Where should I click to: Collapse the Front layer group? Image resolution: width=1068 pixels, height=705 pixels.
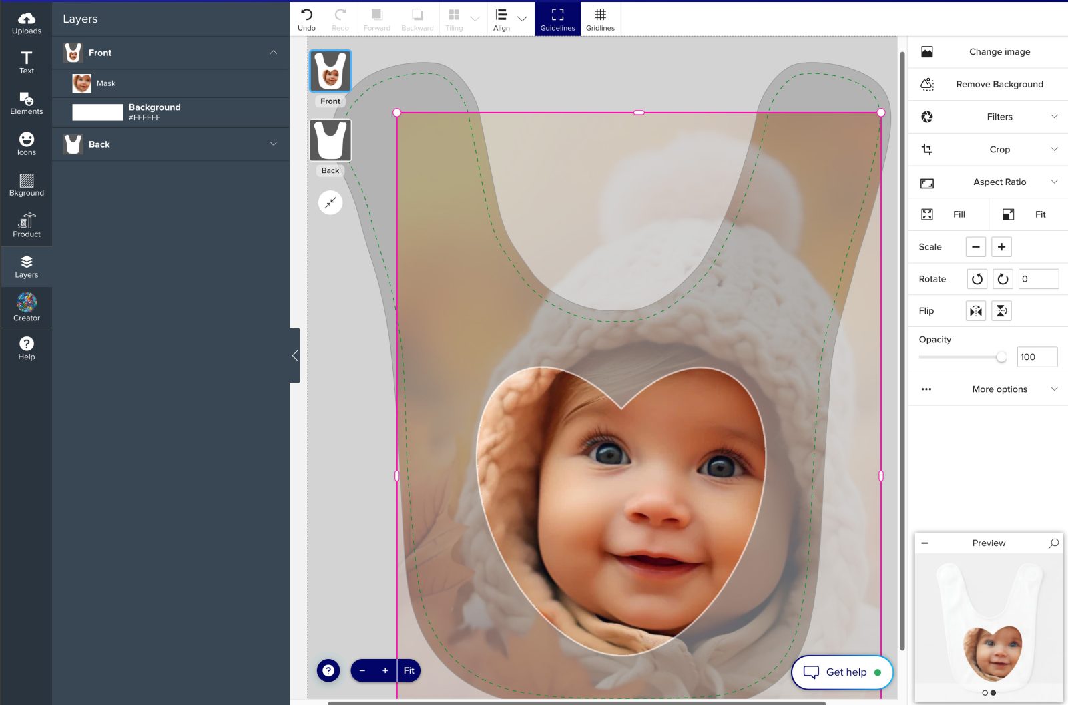pos(273,53)
